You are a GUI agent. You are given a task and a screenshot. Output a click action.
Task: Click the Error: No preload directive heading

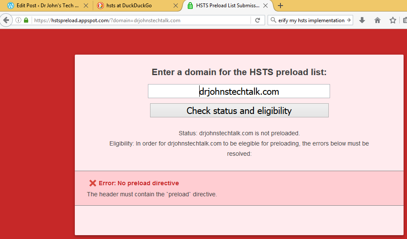(x=139, y=183)
